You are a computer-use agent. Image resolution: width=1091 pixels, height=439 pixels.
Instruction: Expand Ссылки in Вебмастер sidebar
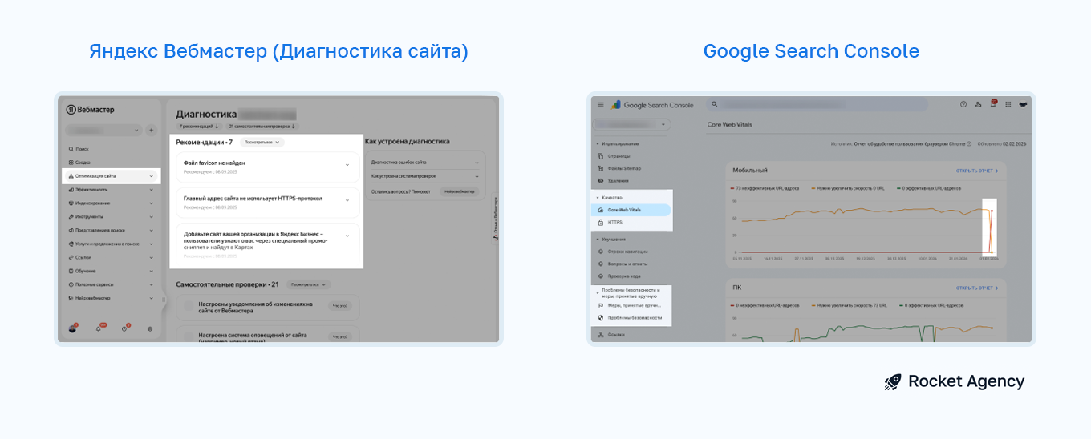point(111,257)
